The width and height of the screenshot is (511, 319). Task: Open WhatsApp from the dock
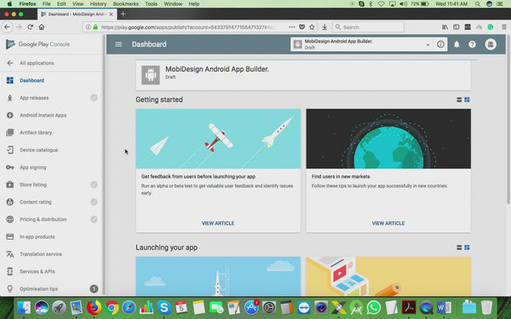[374, 307]
